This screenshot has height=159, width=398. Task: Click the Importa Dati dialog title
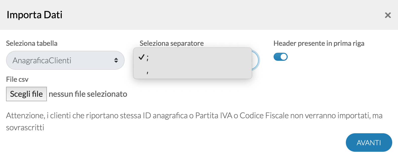click(x=34, y=15)
